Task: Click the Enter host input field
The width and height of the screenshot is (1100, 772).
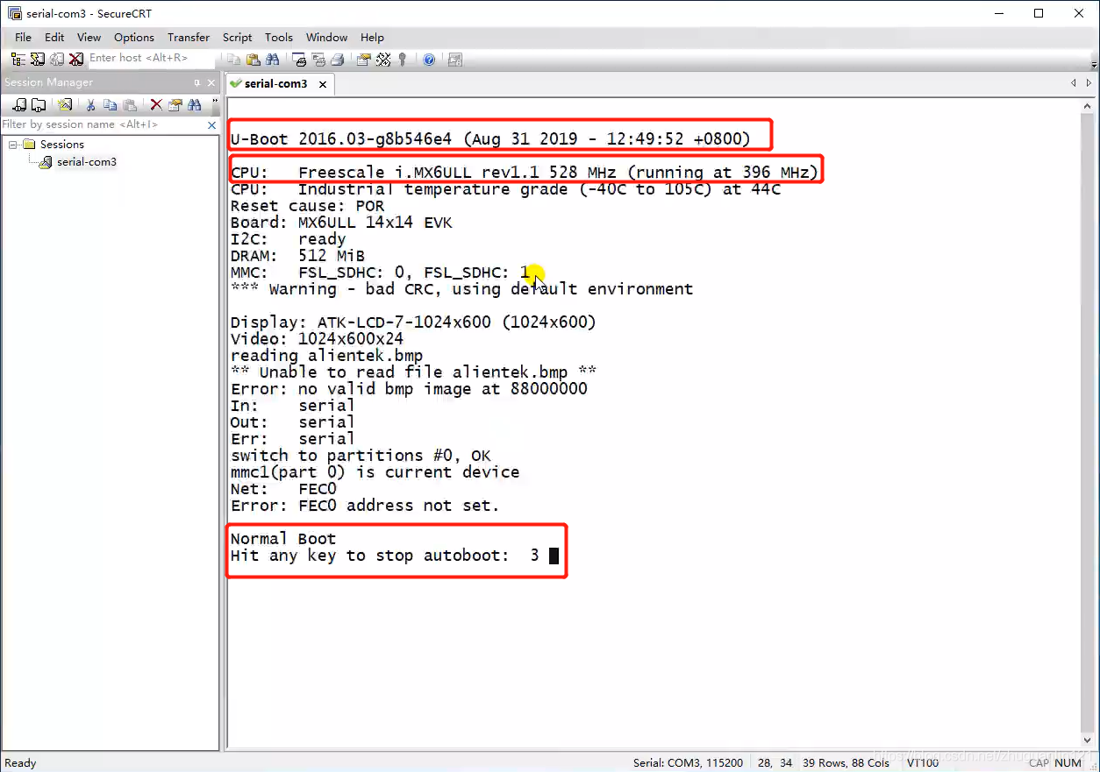Action: pos(151,58)
